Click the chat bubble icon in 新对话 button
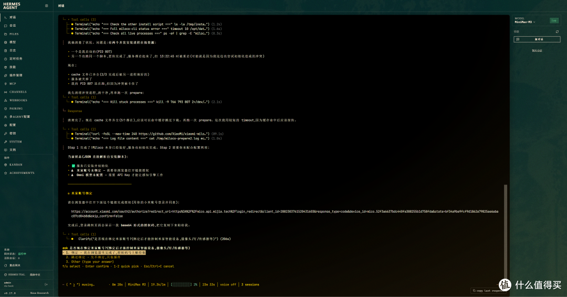 (518, 39)
